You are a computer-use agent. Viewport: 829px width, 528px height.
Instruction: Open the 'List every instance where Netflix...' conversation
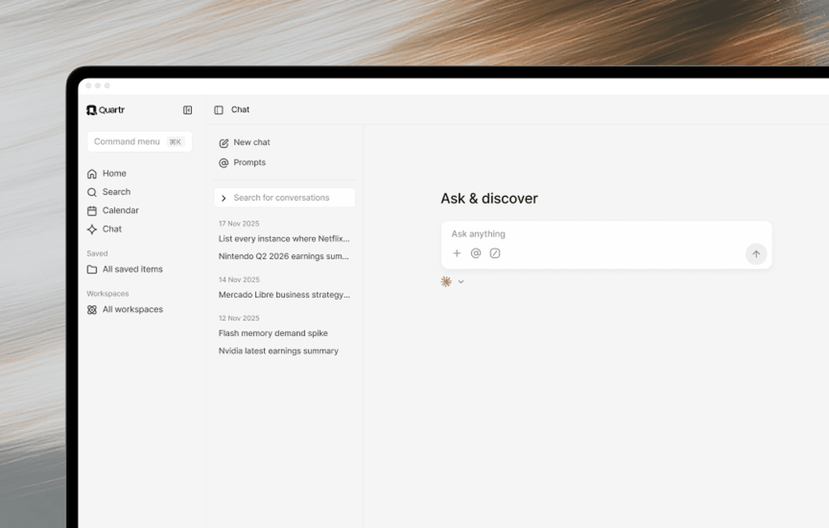tap(284, 239)
